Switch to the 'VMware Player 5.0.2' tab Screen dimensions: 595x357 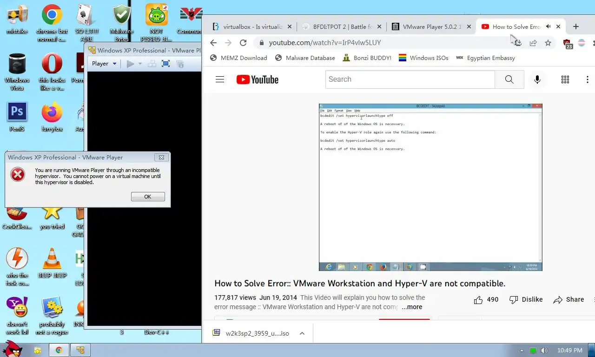pyautogui.click(x=431, y=26)
